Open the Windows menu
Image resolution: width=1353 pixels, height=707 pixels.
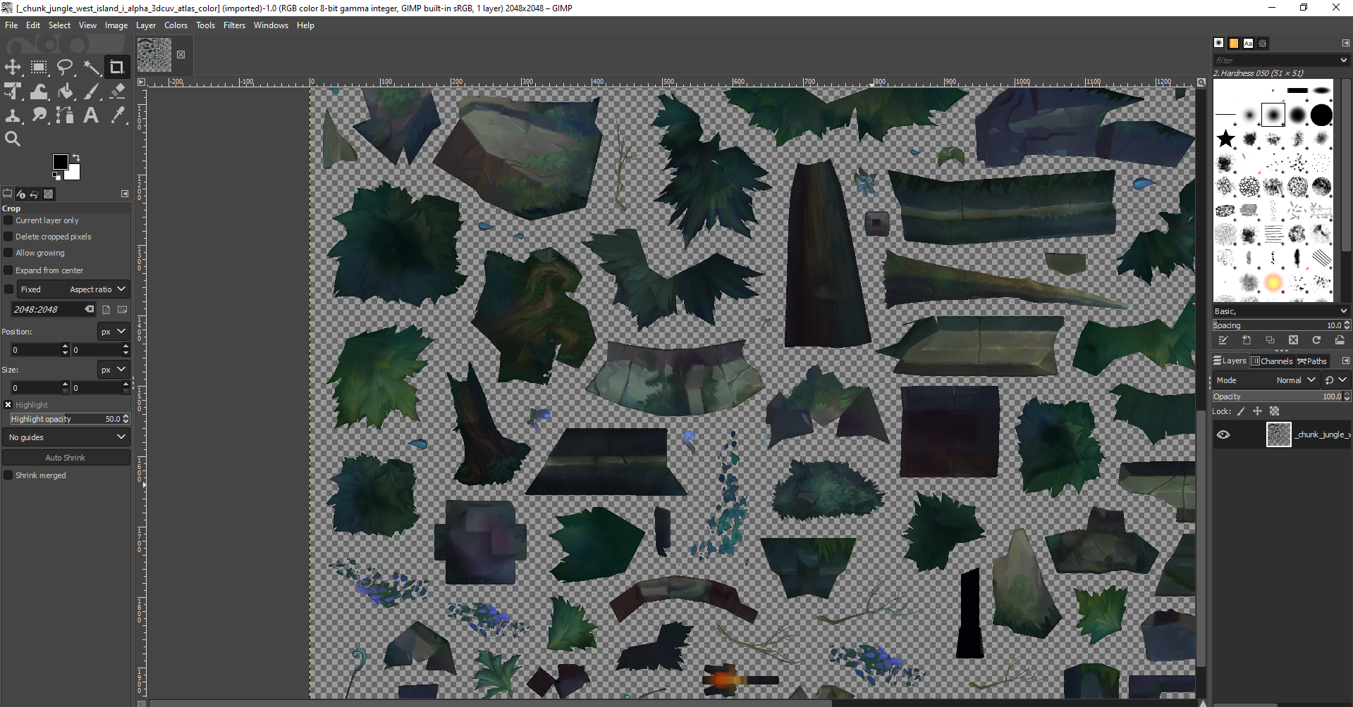point(271,25)
